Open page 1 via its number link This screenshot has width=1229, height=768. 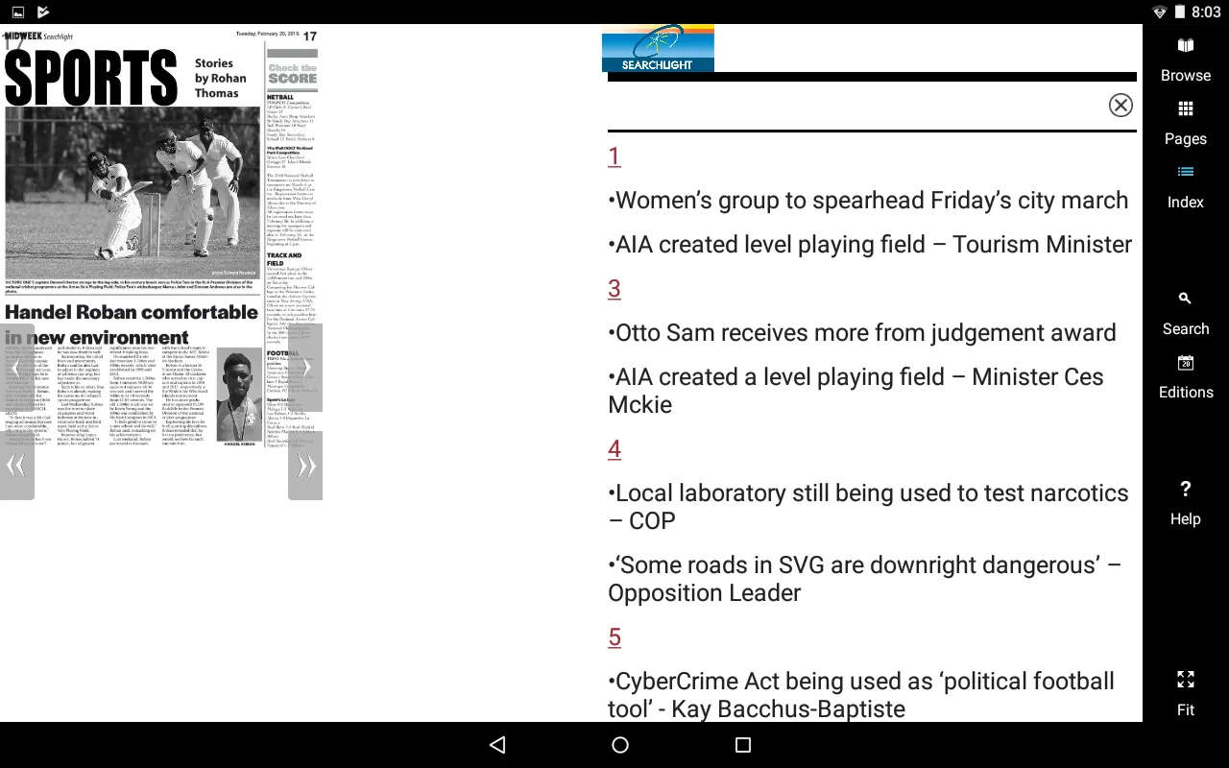click(614, 156)
